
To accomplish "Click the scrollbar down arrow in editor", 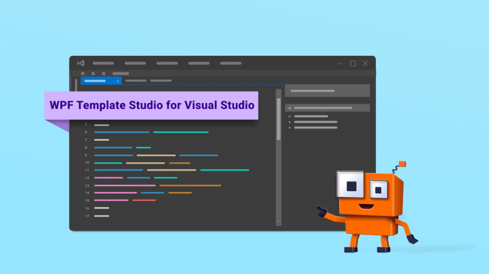I will point(278,221).
